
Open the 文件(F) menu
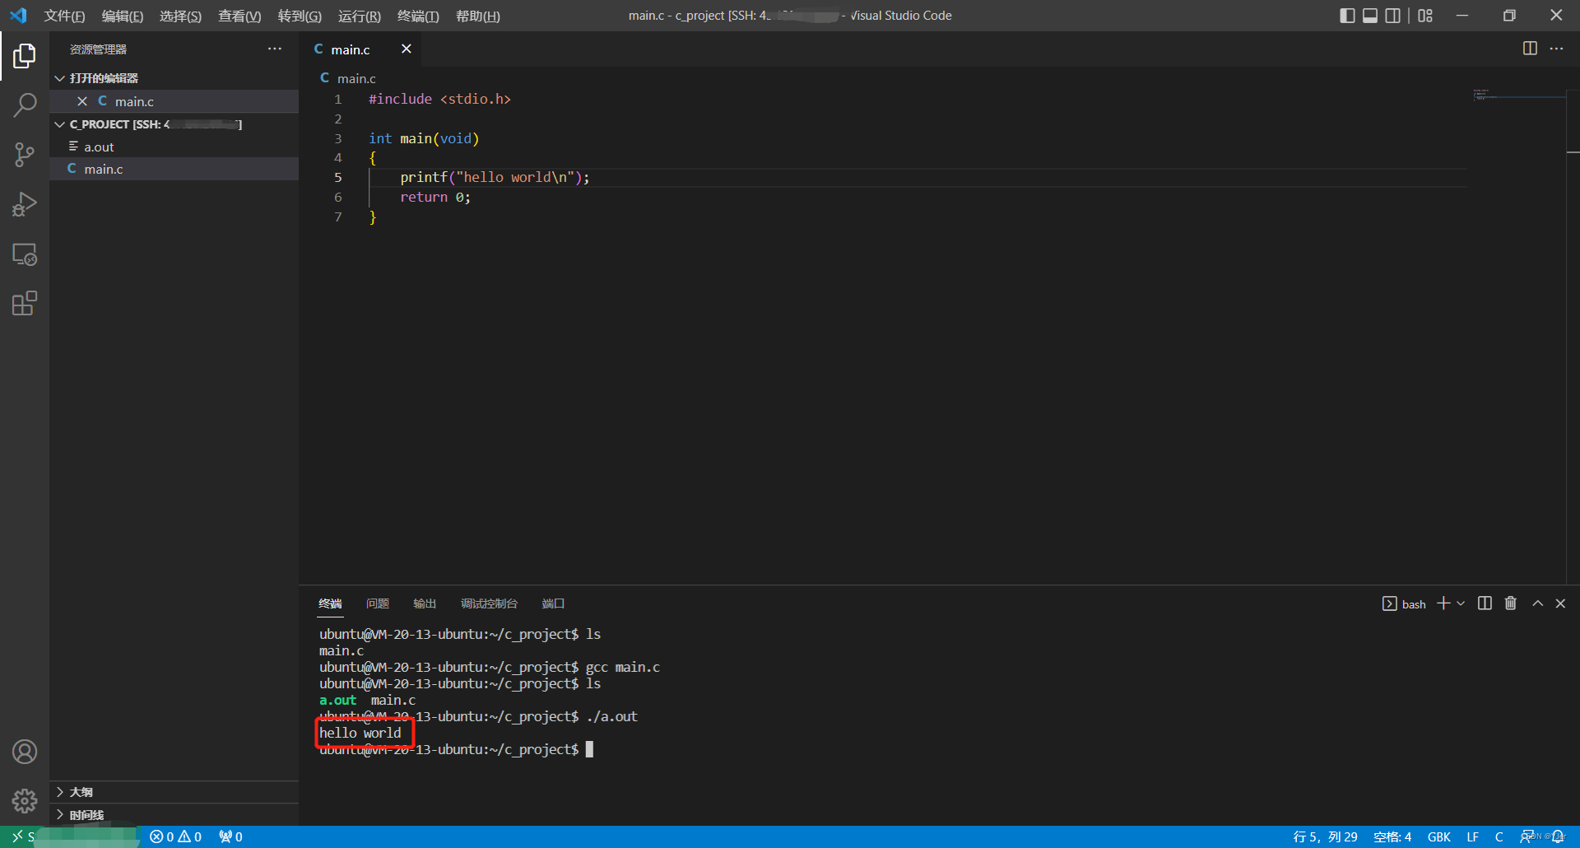[64, 16]
